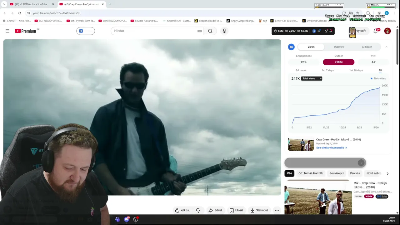Open more actions three-dot menu
The width and height of the screenshot is (400, 225).
[x=277, y=210]
